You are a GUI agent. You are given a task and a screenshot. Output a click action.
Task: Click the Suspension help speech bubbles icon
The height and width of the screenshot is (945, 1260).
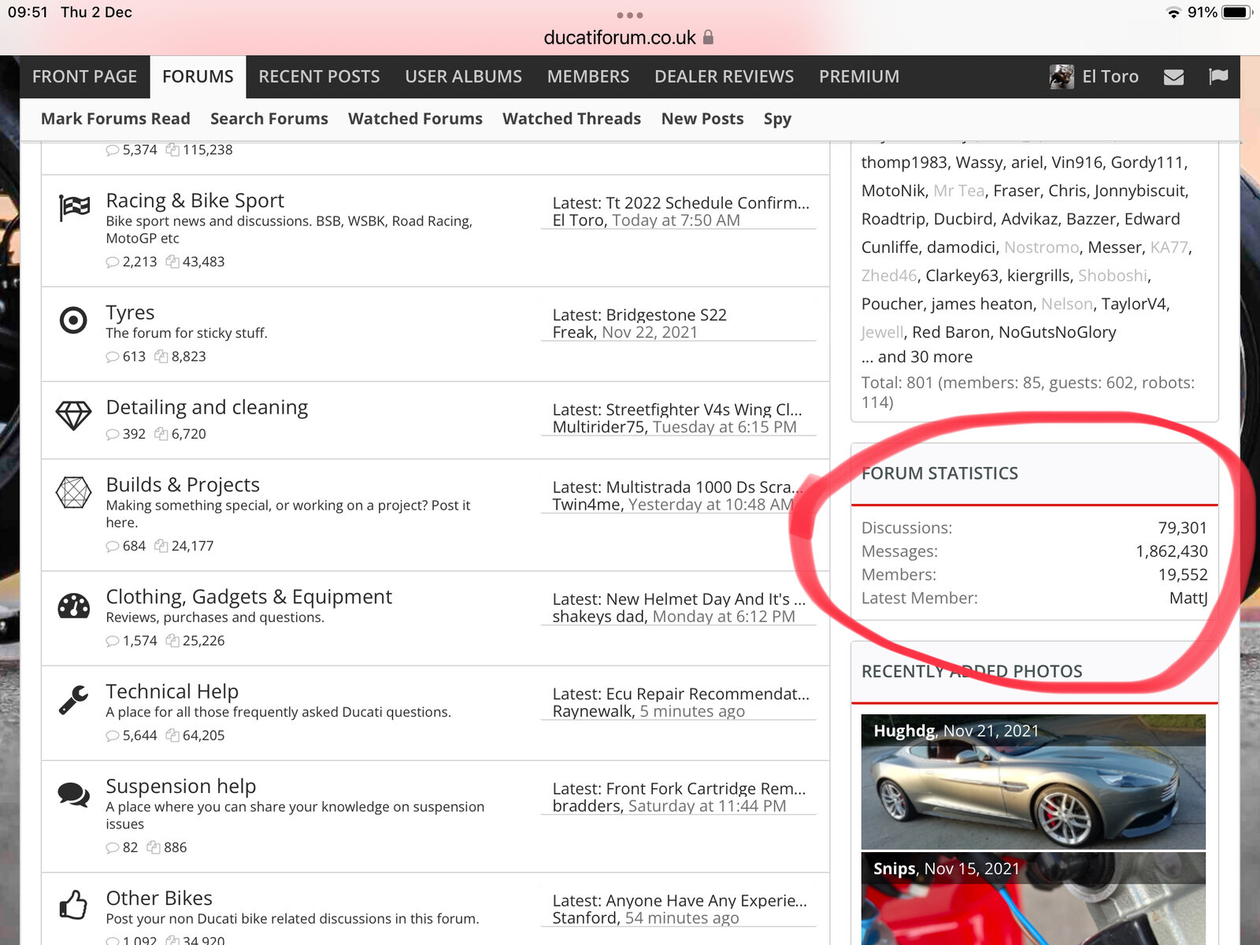(73, 795)
